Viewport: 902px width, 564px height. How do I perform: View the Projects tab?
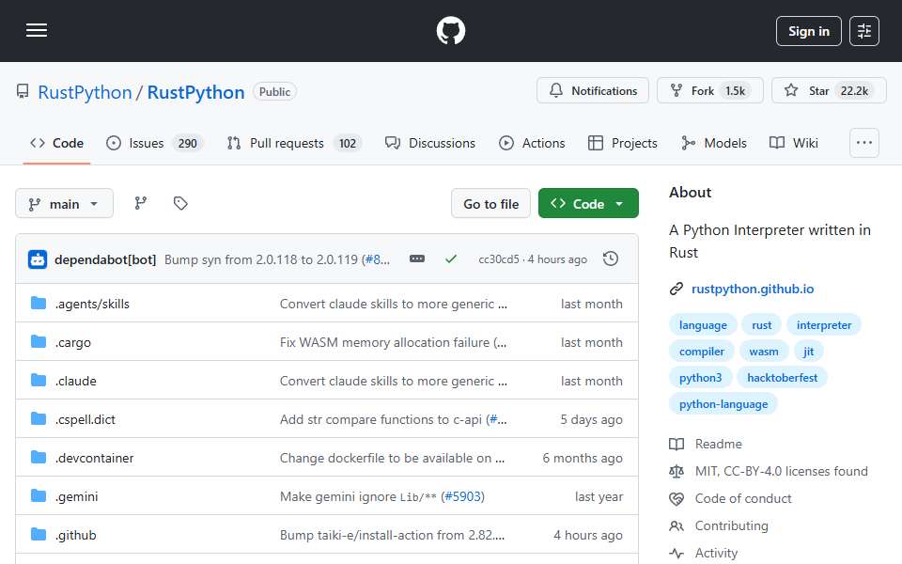pos(622,143)
